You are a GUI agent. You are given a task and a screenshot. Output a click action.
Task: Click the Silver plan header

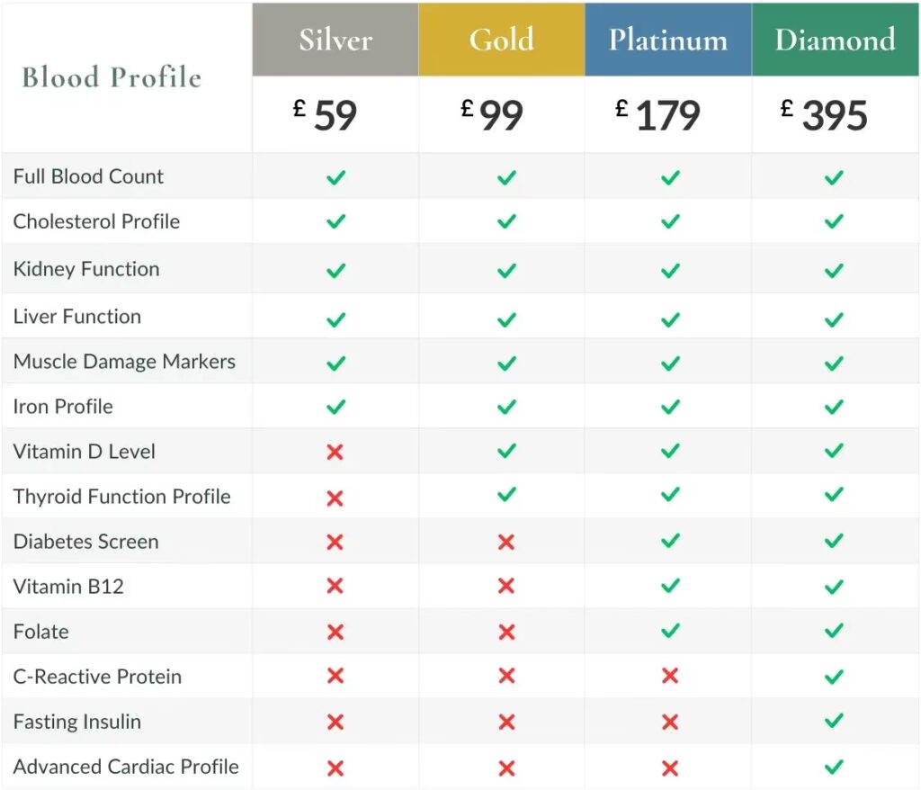pos(335,40)
